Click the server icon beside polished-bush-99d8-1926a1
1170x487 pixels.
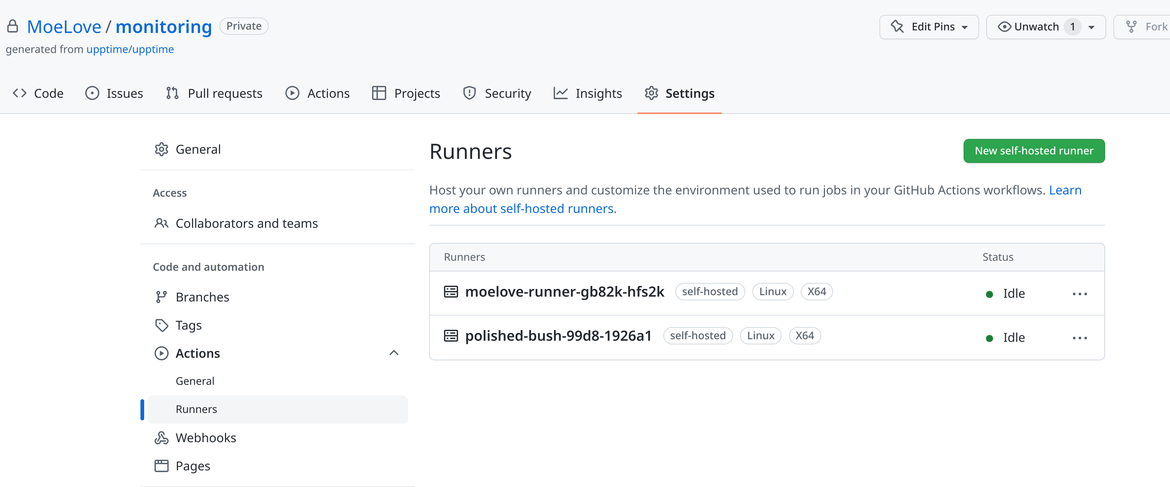pos(451,336)
